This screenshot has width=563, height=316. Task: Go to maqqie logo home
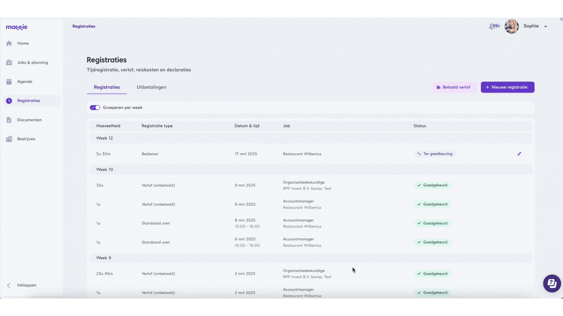tap(17, 27)
